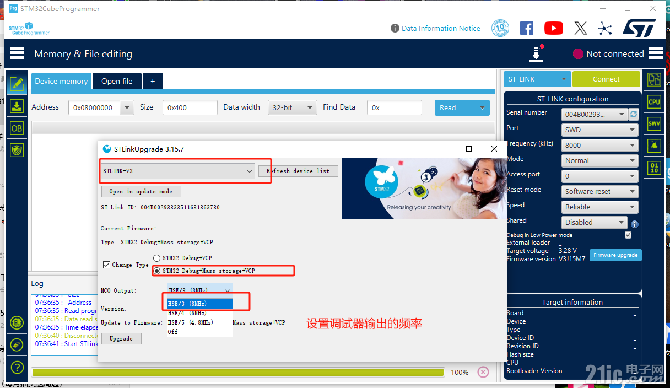Open the STLINK-V3 device dropdown
This screenshot has width=670, height=388.
click(x=177, y=171)
